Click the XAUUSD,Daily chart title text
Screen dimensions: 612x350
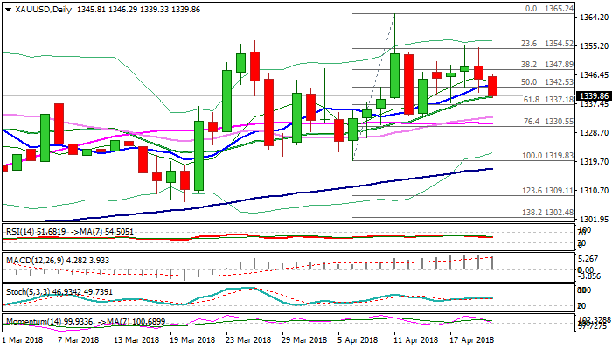(40, 8)
